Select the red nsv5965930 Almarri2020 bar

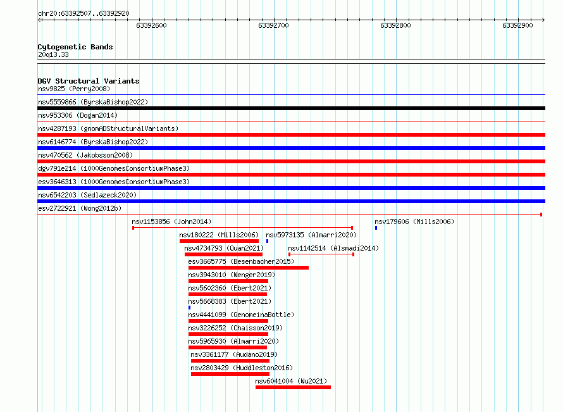pyautogui.click(x=228, y=347)
